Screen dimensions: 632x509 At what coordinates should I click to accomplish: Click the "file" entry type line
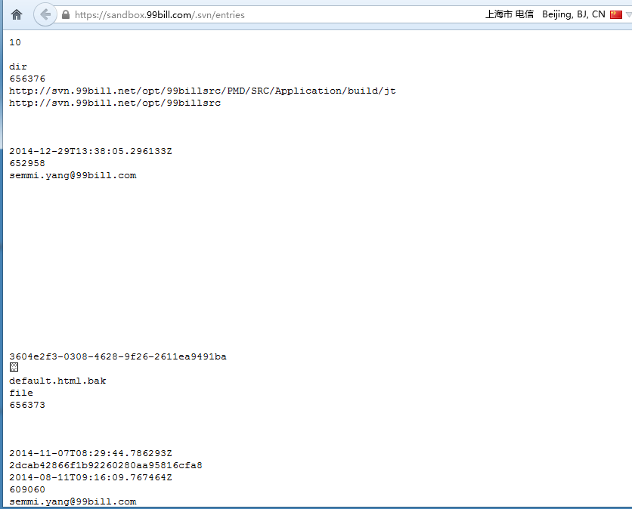(x=21, y=393)
